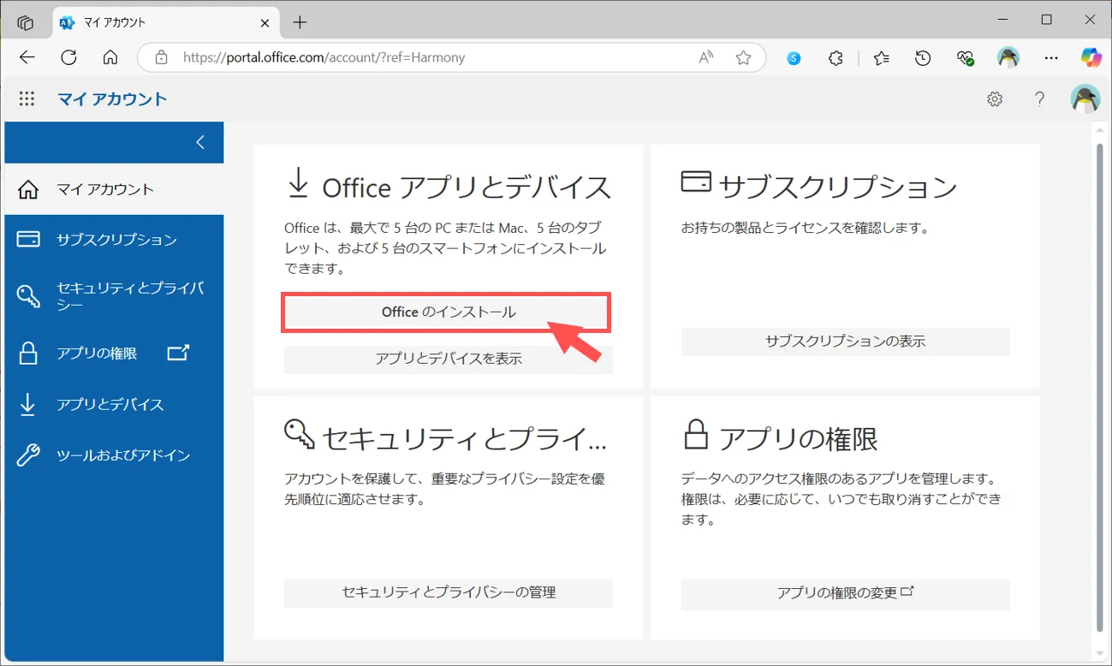Click アプリの権限の変更 button
The image size is (1112, 666).
click(x=845, y=592)
